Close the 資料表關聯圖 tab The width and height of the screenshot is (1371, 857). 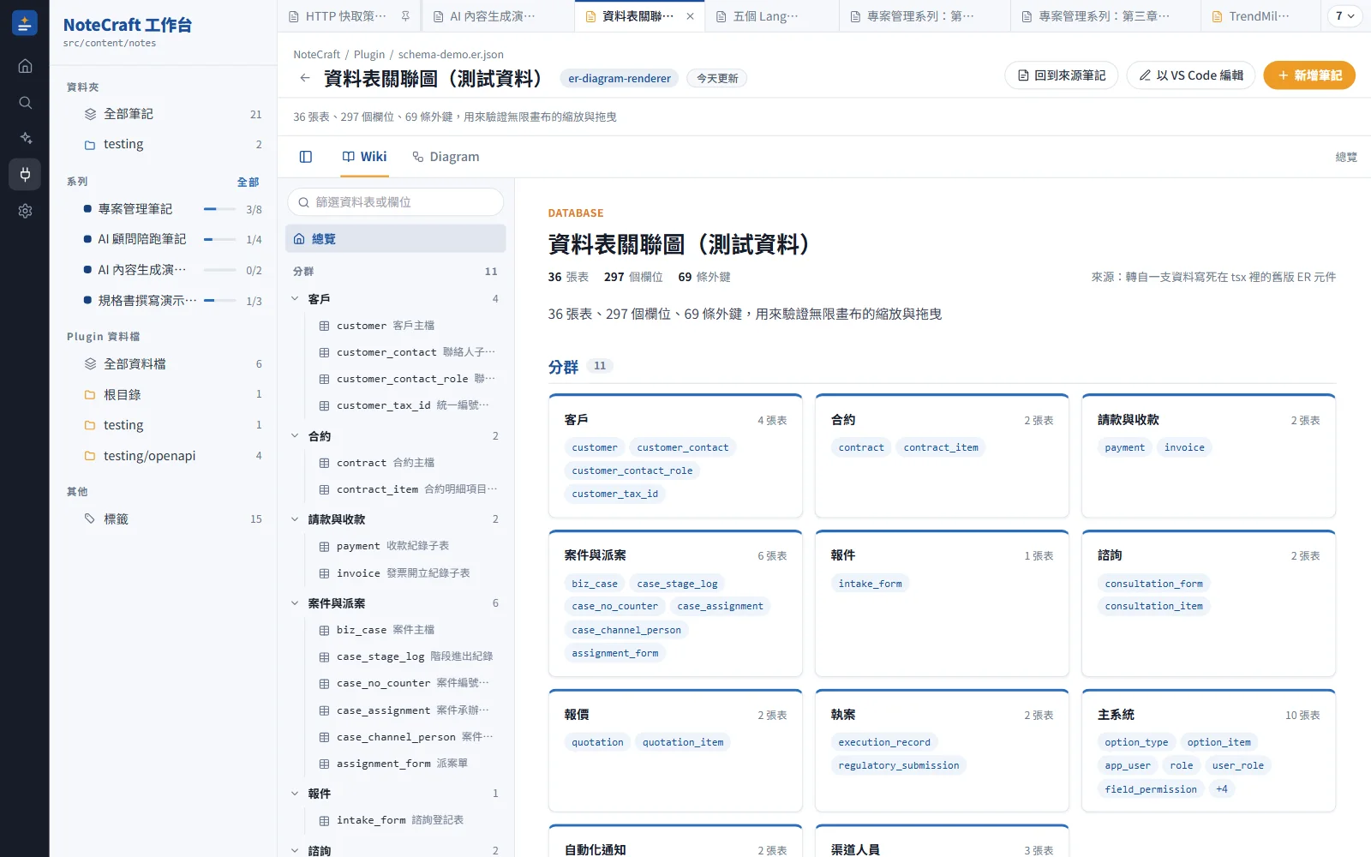click(x=691, y=16)
